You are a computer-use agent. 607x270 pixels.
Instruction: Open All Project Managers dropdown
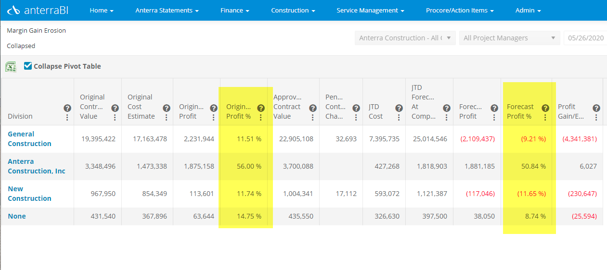(510, 38)
